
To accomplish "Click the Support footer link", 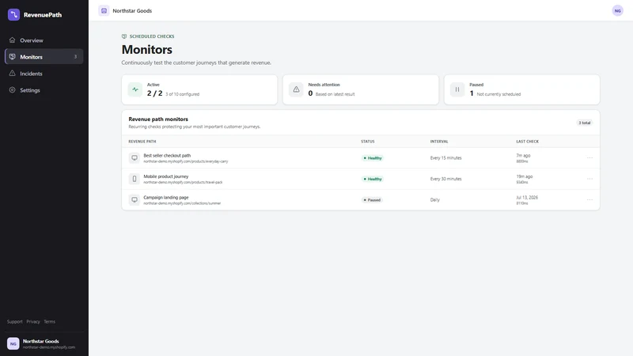I will point(14,322).
